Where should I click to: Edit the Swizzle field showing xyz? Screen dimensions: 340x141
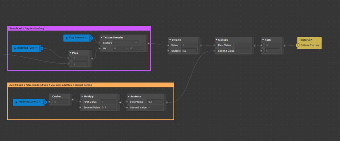coord(189,51)
